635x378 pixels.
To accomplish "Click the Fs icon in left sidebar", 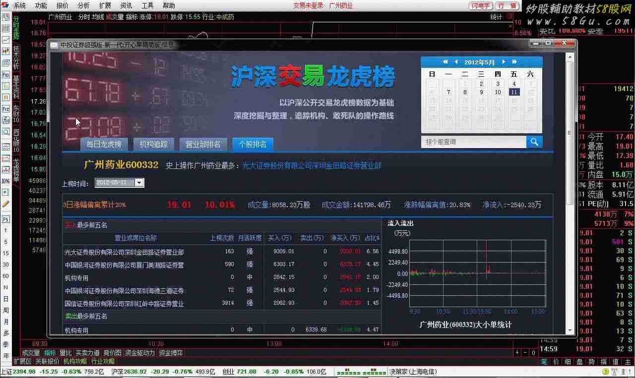I will (6, 219).
